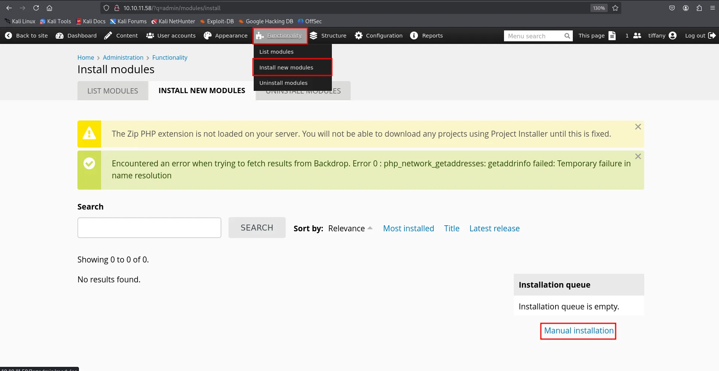Go to Home breadcrumb

(86, 57)
